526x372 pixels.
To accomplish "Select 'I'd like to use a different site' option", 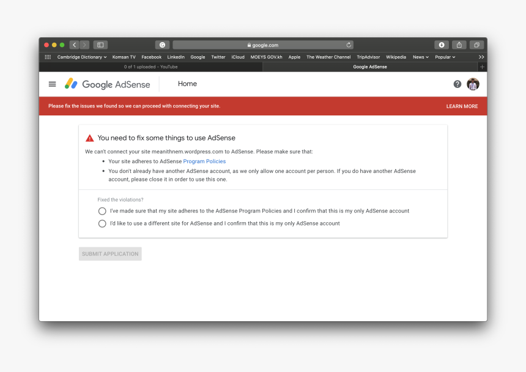I will (x=102, y=224).
